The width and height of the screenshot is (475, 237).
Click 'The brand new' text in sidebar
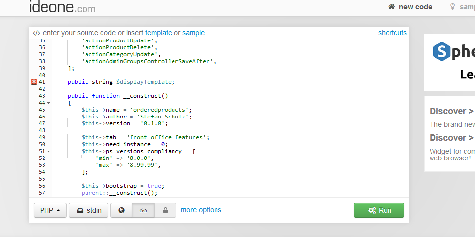click(x=451, y=124)
